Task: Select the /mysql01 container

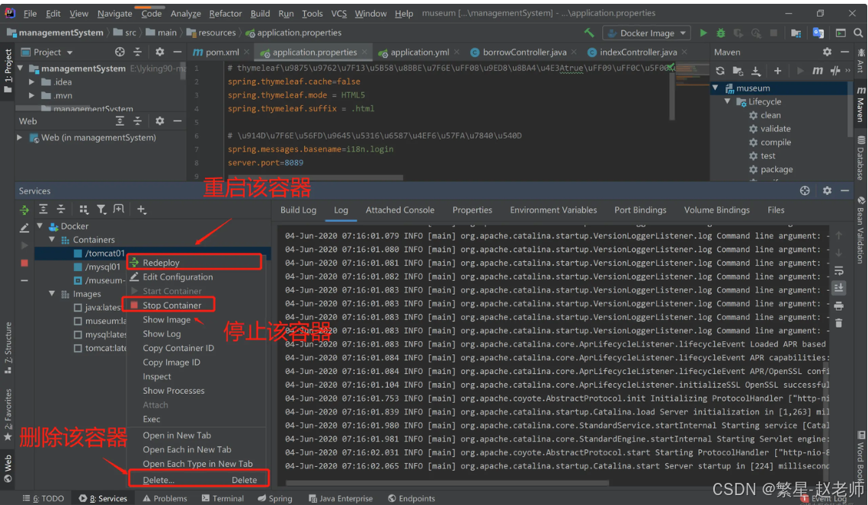Action: point(102,267)
